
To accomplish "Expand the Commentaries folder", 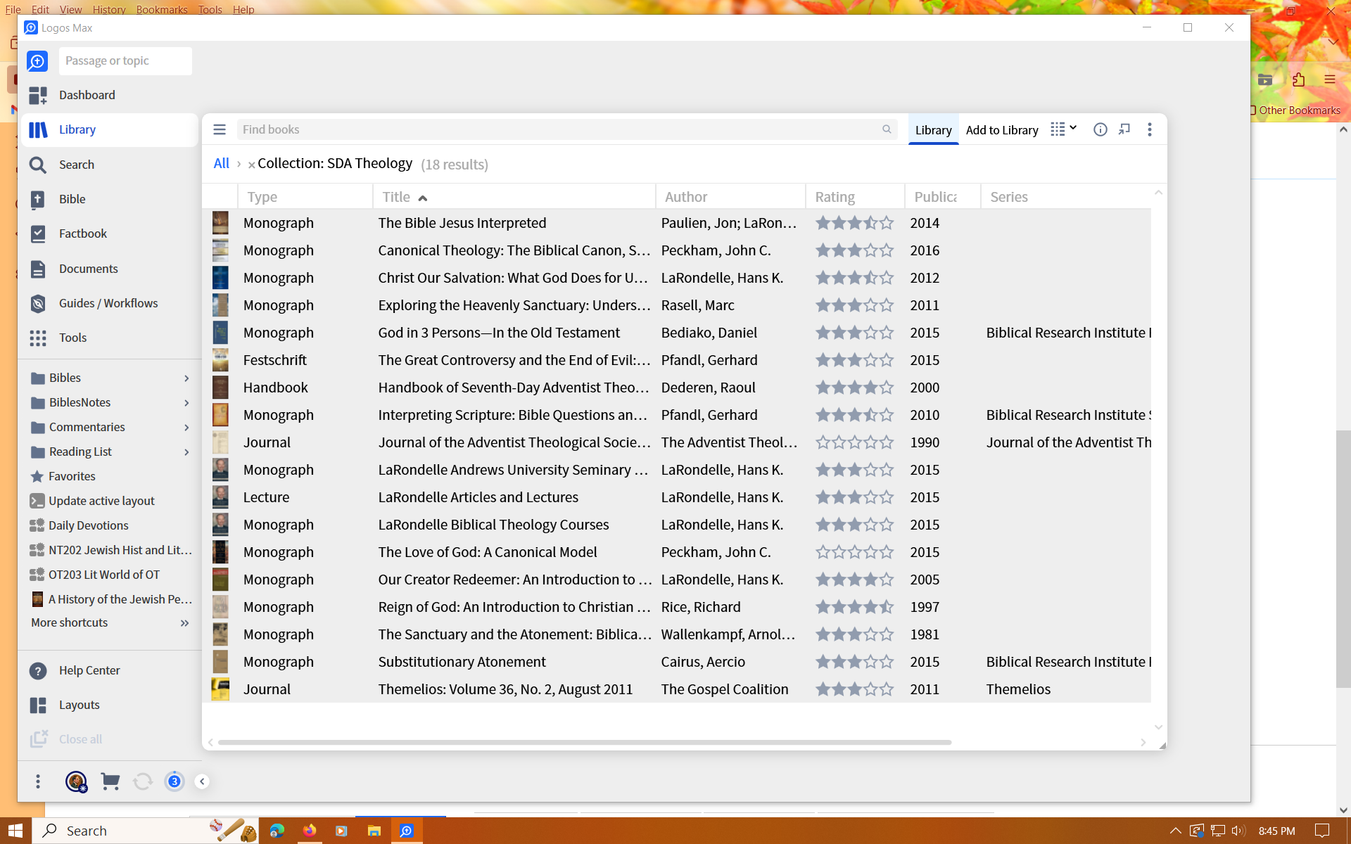I will [186, 427].
